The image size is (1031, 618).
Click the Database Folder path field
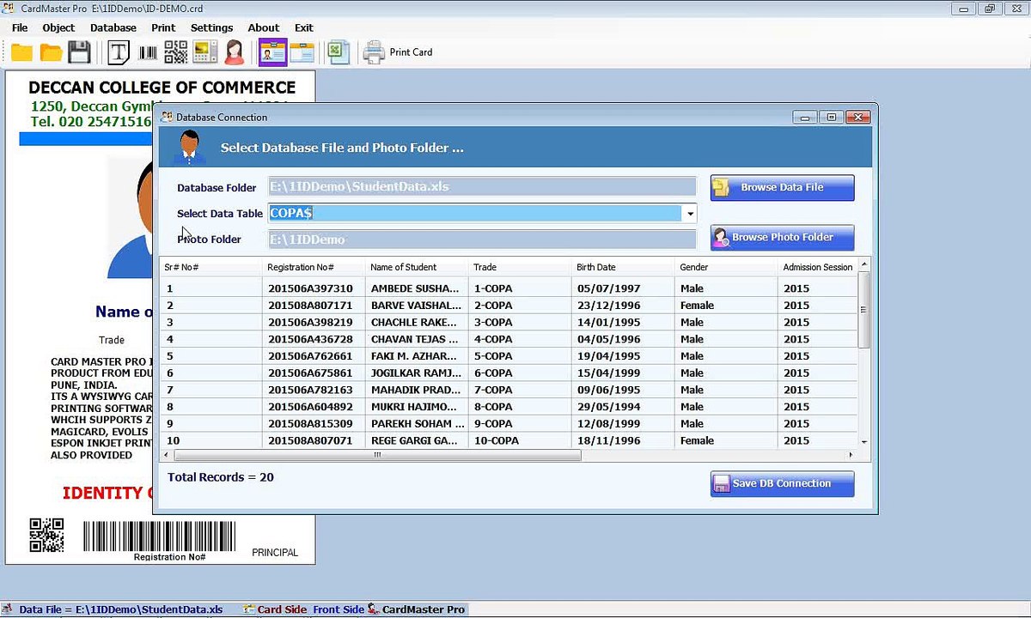click(482, 187)
